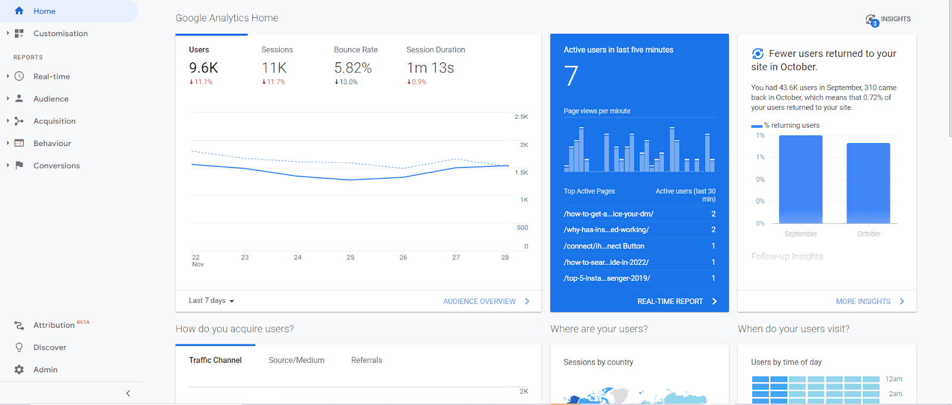This screenshot has width=952, height=405.
Task: Click the 'Fewer users returned' insight headline
Action: click(823, 60)
